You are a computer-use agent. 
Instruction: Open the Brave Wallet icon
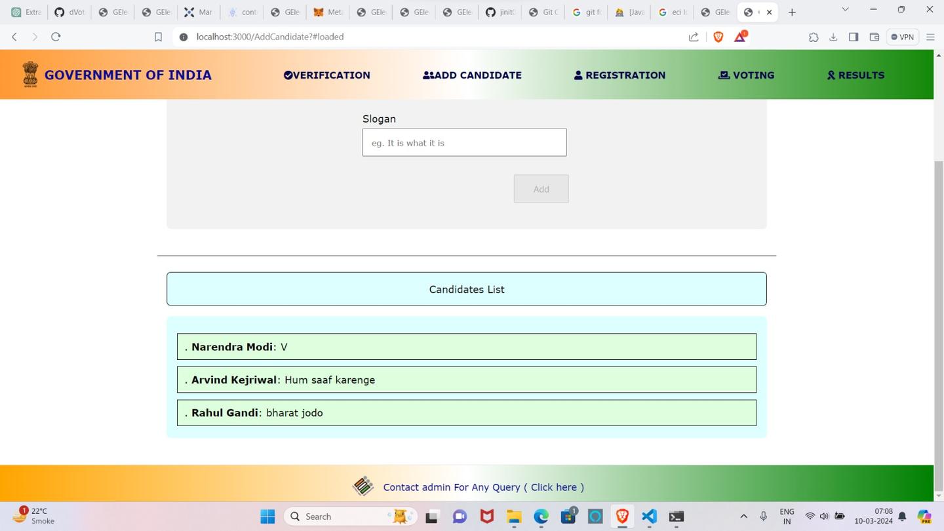click(x=874, y=37)
